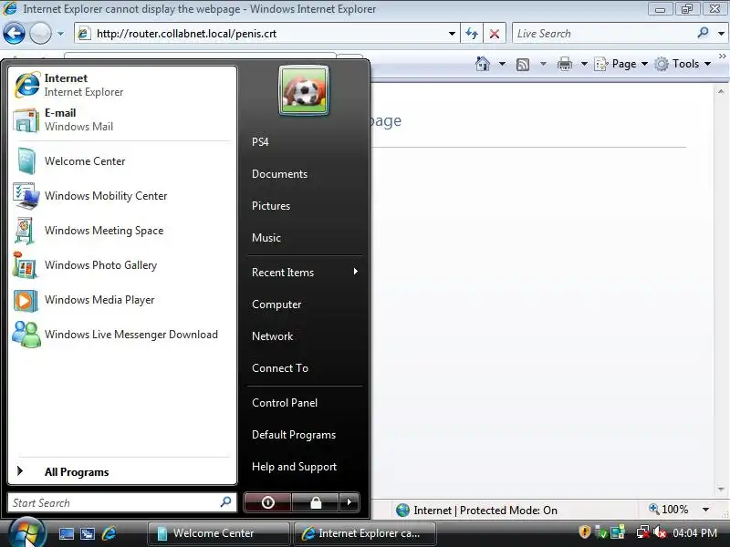730x547 pixels.
Task: Open the Tools menu
Action: 683,64
